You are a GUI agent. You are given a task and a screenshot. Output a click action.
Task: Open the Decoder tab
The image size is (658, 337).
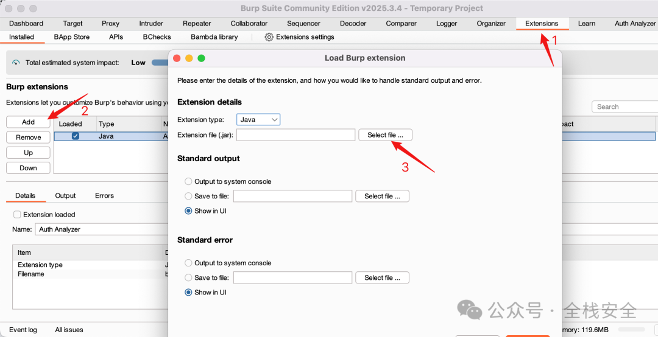pos(353,24)
